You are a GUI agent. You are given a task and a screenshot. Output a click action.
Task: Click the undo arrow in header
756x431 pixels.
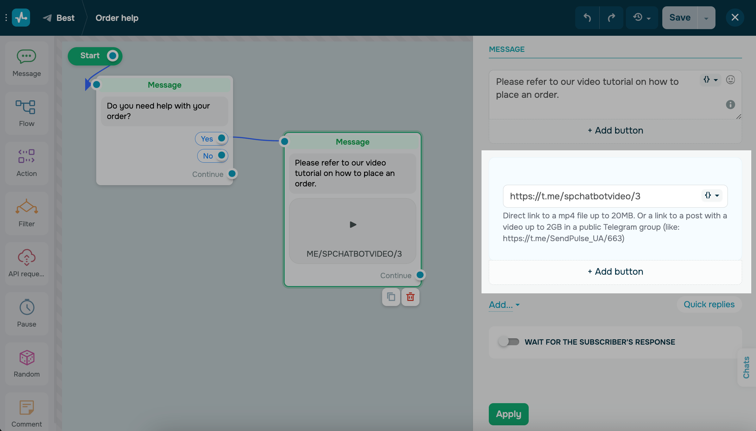(x=587, y=18)
